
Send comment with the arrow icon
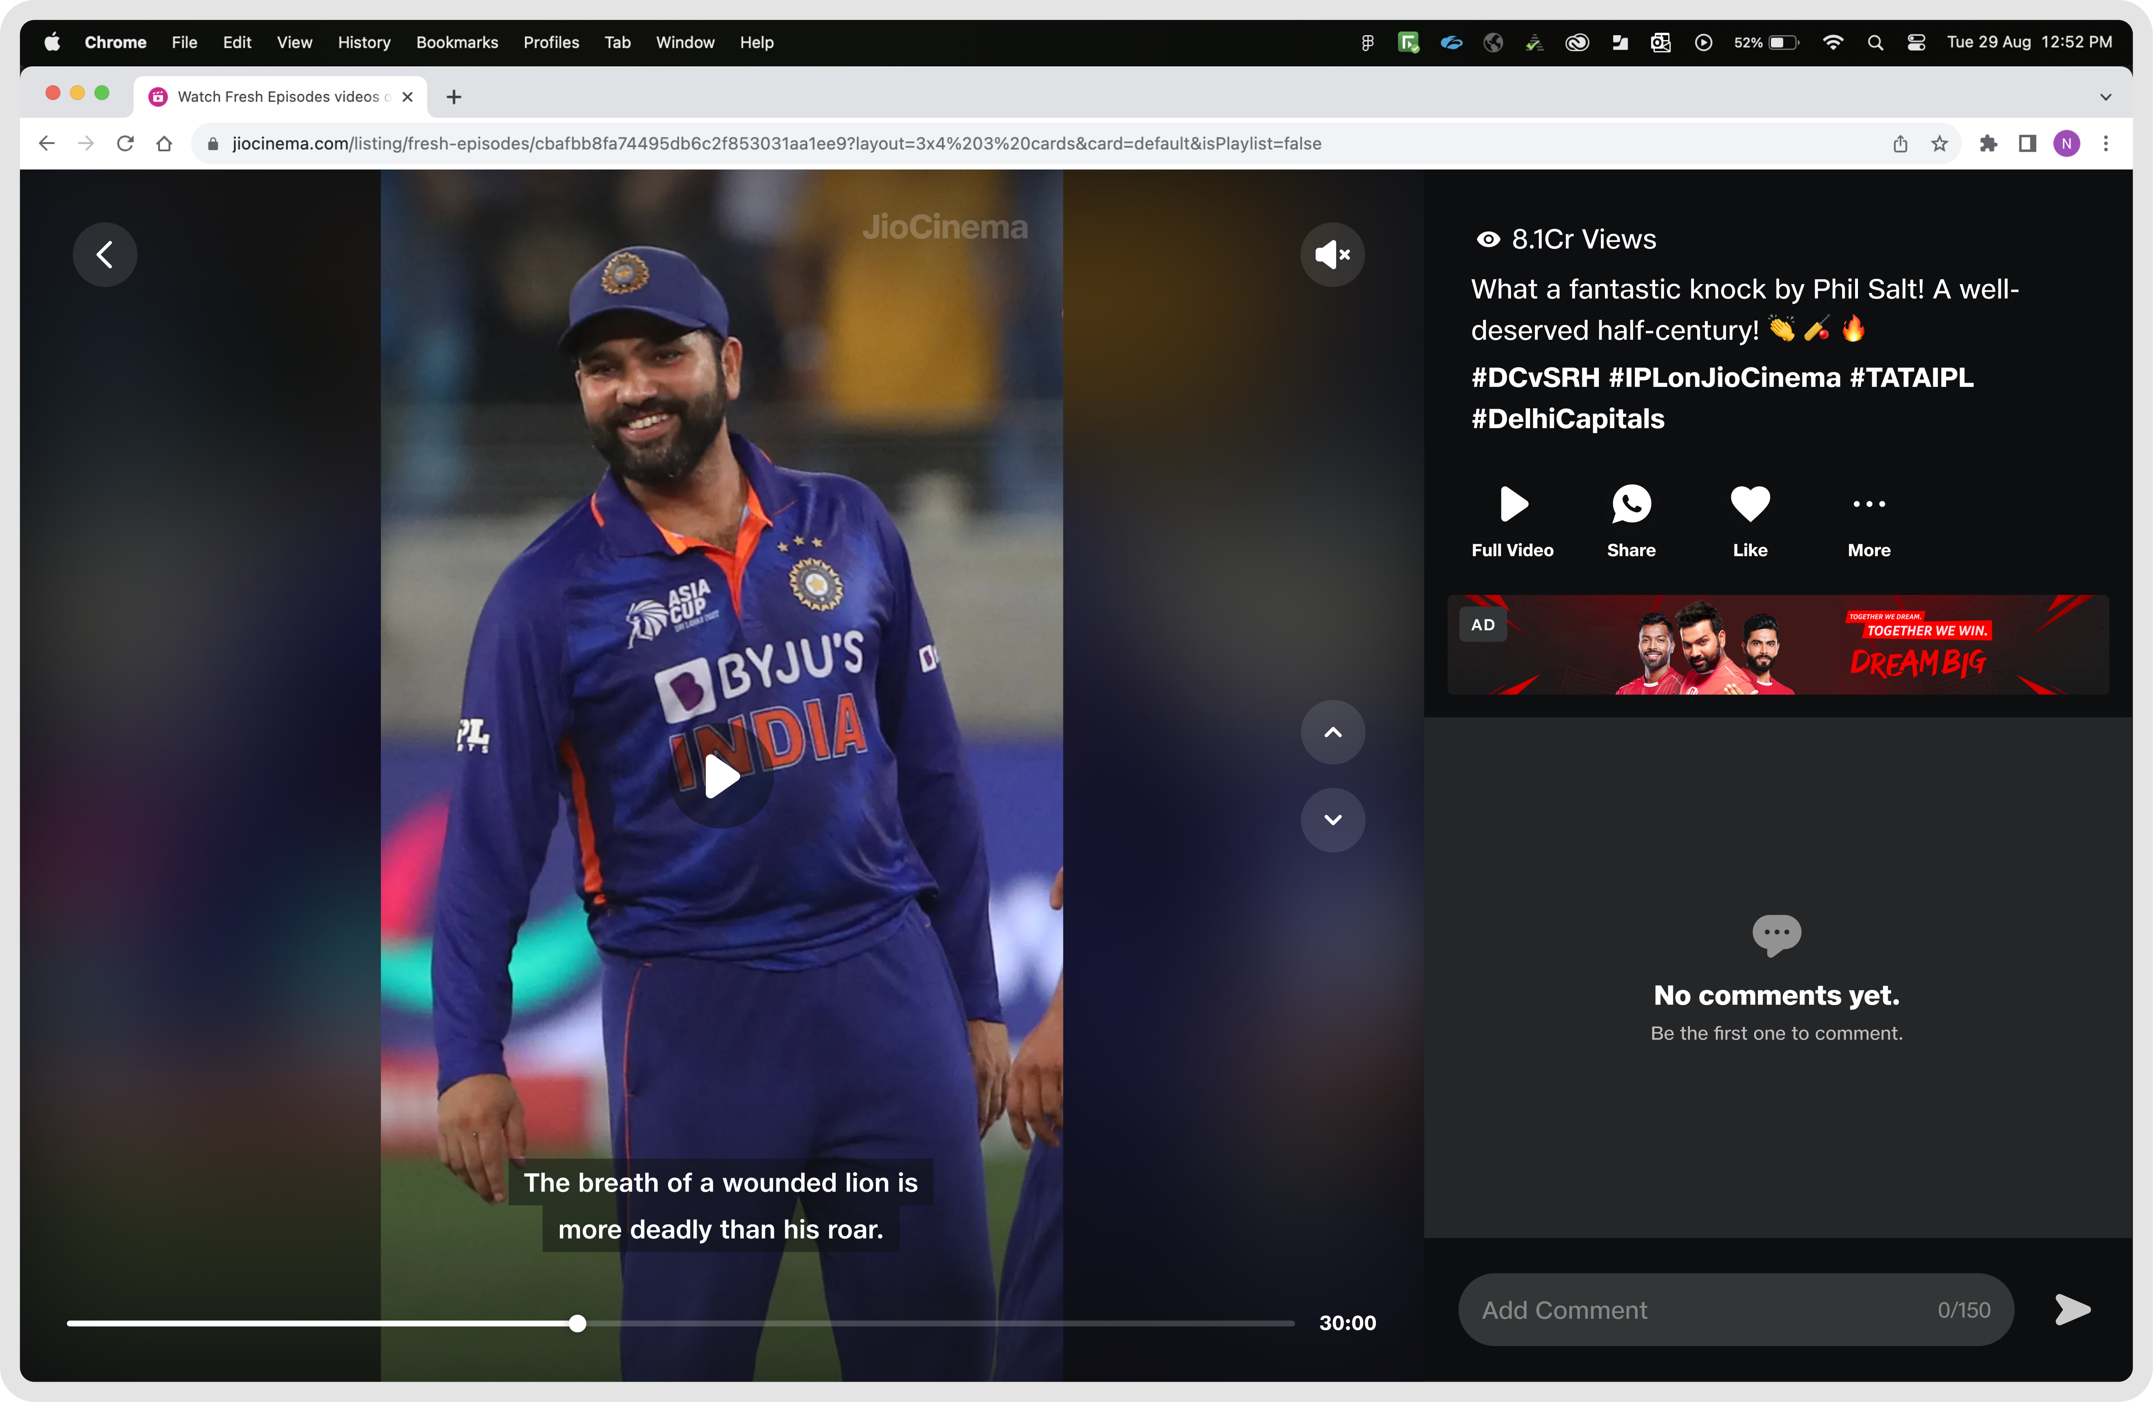[2072, 1309]
